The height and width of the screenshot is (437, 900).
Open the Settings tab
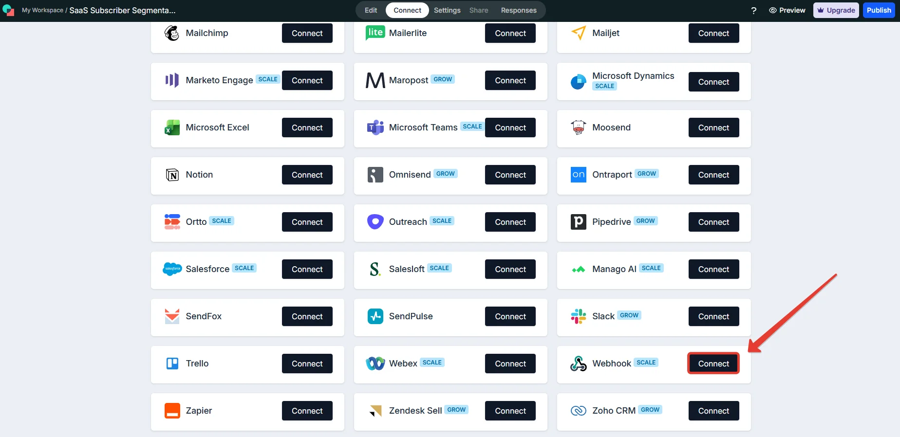pos(447,10)
